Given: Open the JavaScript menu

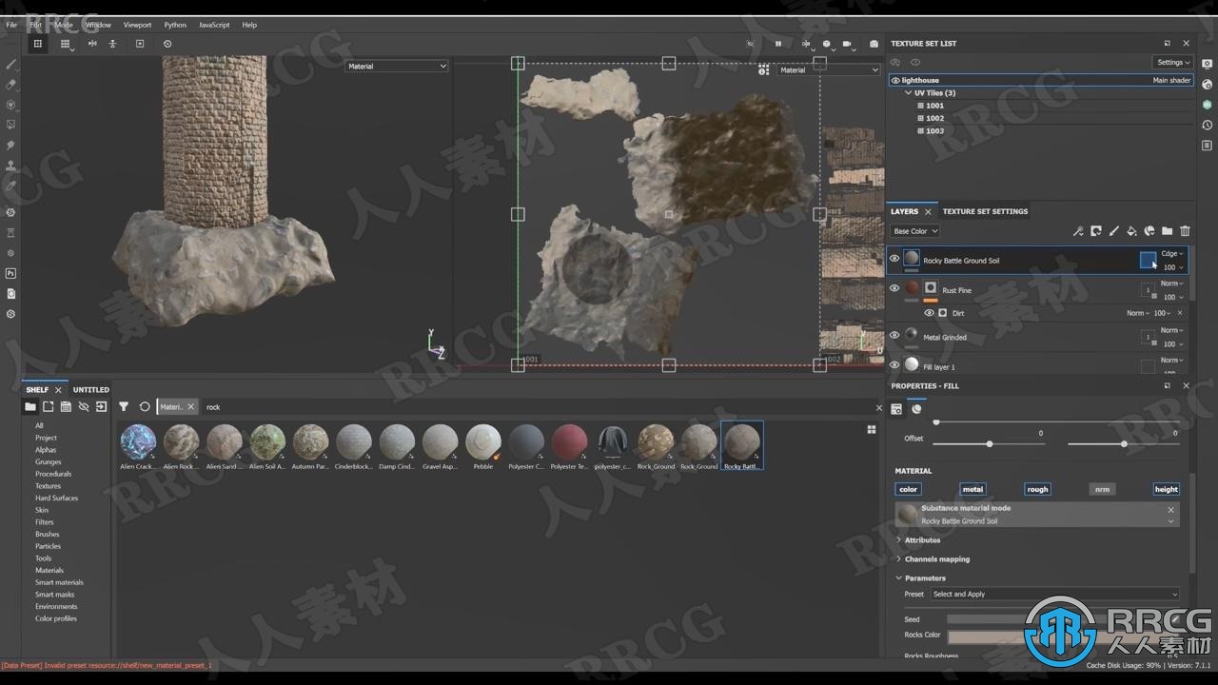Looking at the screenshot, I should pos(214,25).
